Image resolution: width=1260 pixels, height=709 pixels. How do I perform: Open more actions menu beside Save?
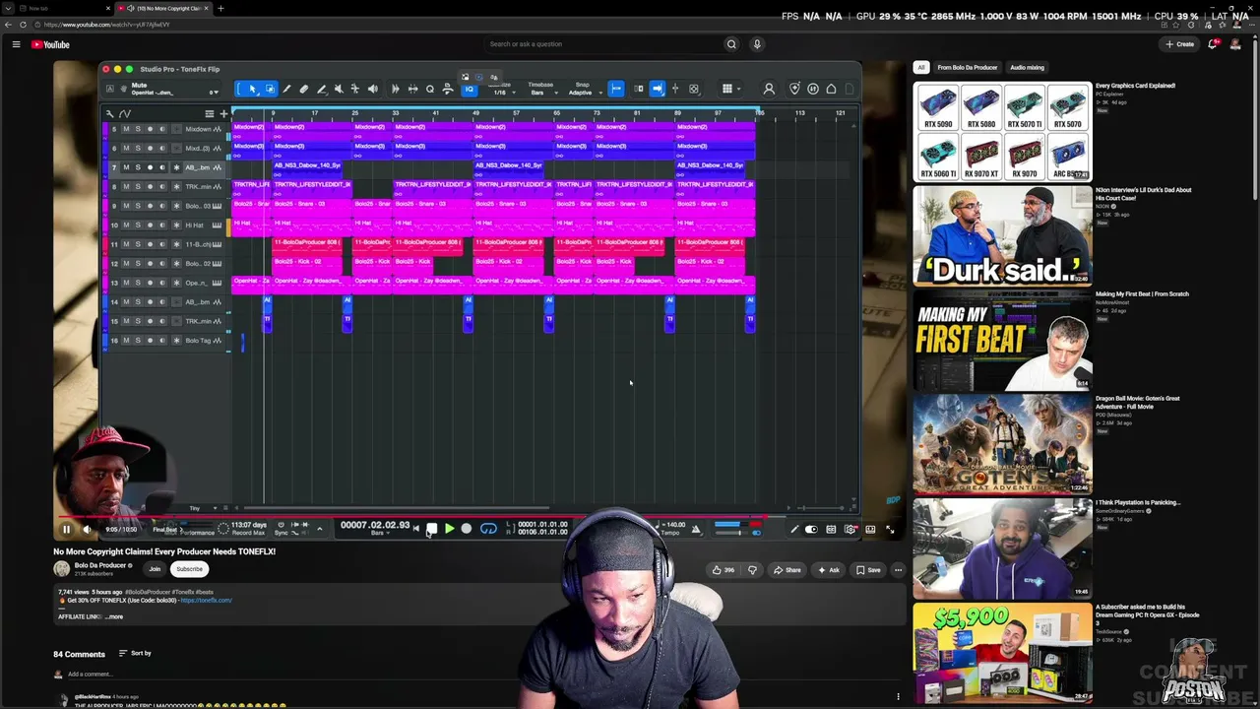pos(898,569)
